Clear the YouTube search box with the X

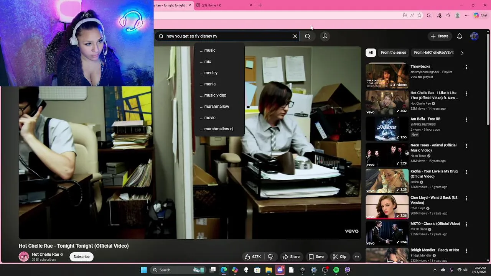click(295, 36)
